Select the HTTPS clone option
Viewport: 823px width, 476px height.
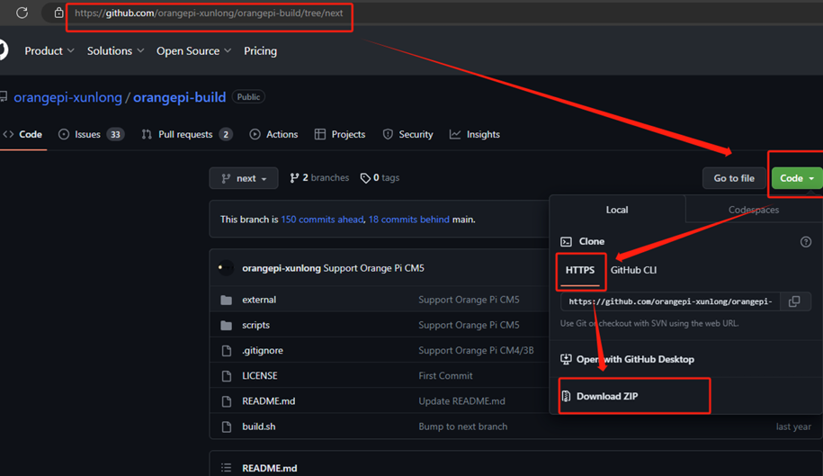pos(580,270)
